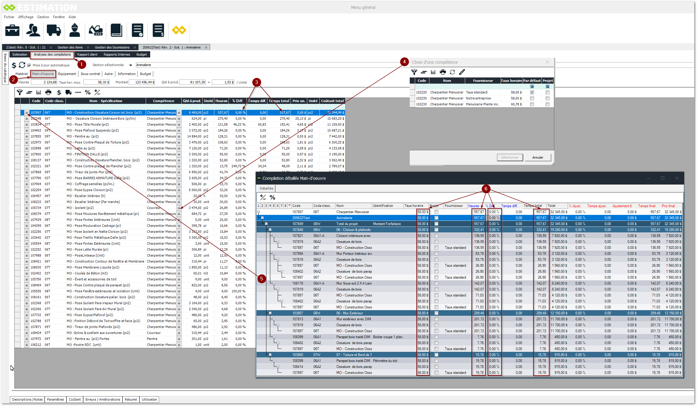Click the printer icon in grid toolbar

48,92
